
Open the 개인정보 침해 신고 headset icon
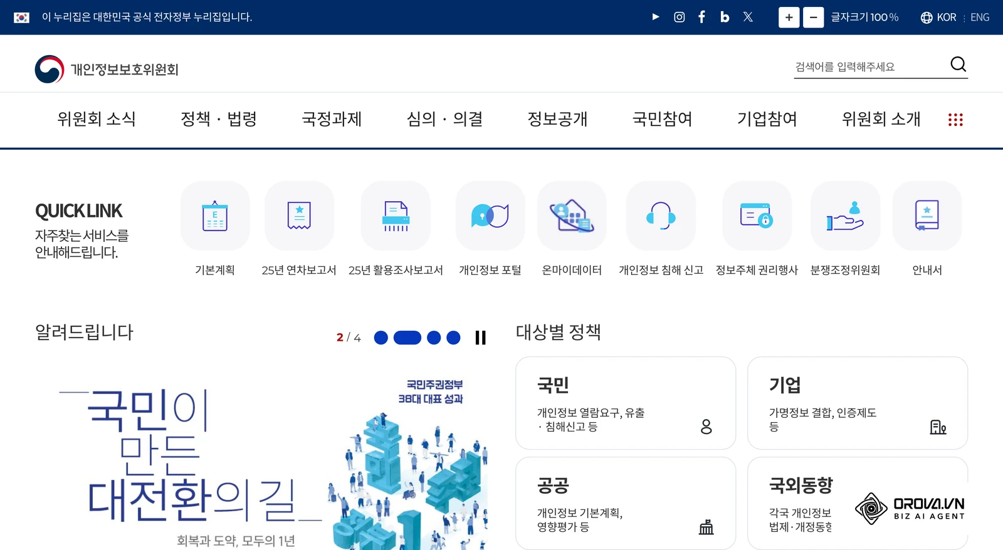(661, 216)
